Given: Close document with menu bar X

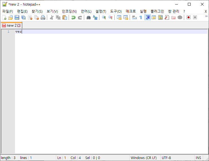Looking at the screenshot, I should coord(206,12).
